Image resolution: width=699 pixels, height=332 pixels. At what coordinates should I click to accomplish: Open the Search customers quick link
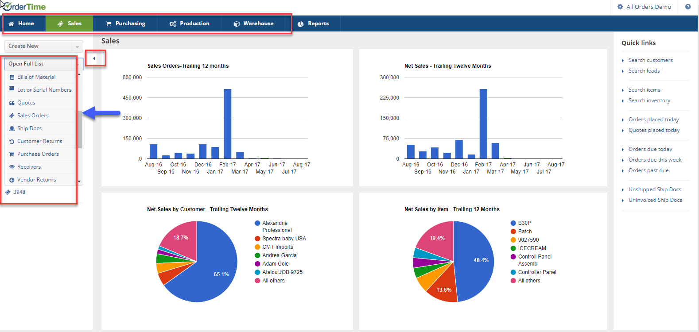(x=650, y=60)
